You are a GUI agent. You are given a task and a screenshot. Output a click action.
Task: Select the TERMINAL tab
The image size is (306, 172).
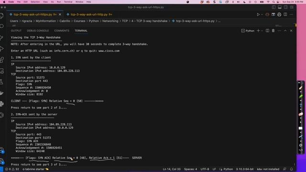(81, 31)
